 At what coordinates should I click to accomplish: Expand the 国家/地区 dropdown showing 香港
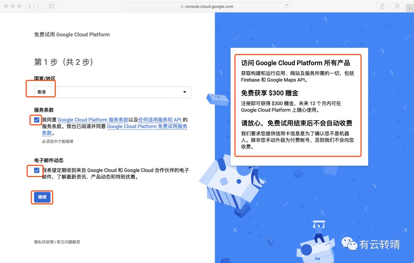(x=113, y=92)
